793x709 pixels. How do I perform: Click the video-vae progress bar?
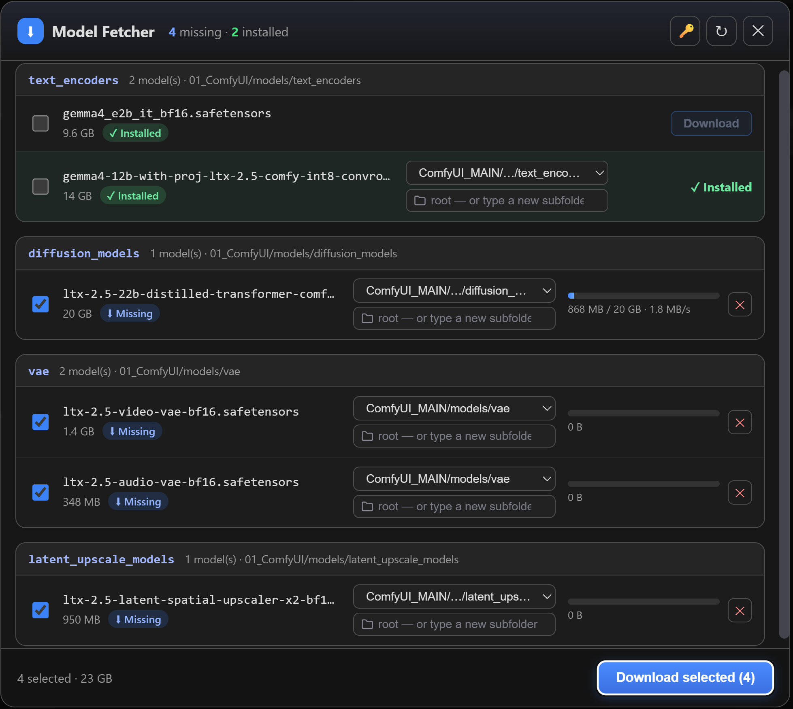(x=644, y=413)
